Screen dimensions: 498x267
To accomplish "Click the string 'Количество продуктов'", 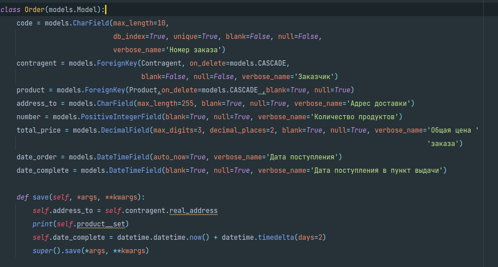I will 355,117.
